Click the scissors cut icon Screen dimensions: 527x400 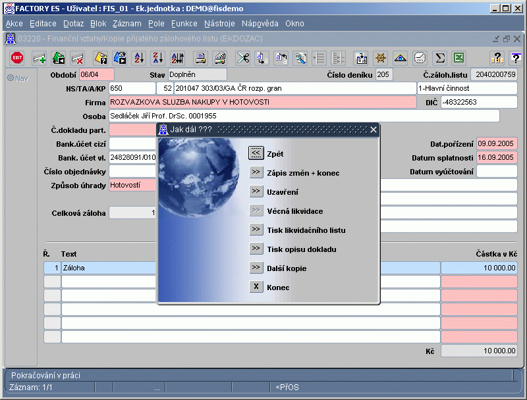[242, 58]
